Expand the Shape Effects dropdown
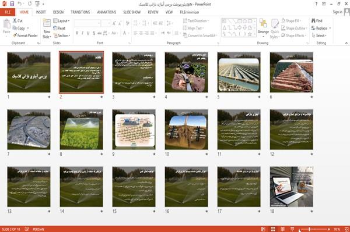Image resolution: width=350 pixels, height=232 pixels. point(294,35)
